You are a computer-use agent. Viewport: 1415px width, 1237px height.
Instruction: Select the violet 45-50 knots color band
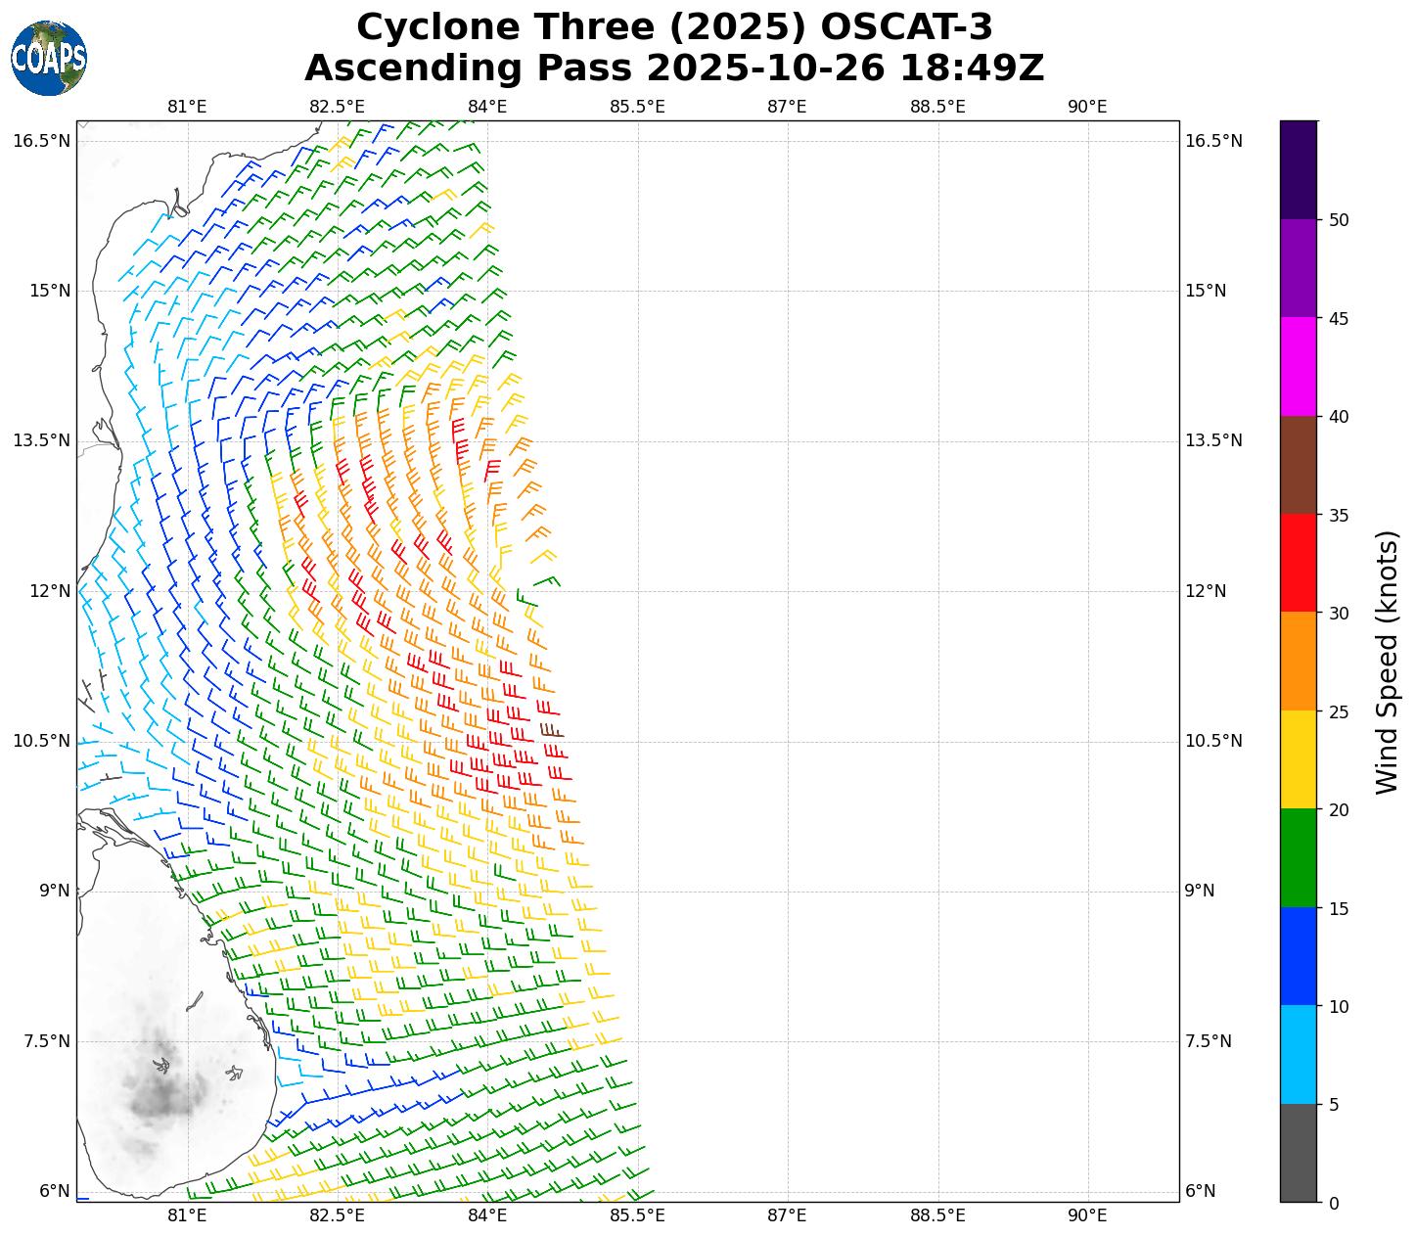point(1299,267)
